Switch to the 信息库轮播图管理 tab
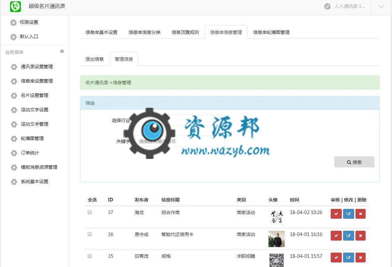 pos(271,32)
